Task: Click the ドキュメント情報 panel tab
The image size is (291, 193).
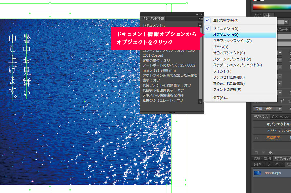Action: point(153,19)
